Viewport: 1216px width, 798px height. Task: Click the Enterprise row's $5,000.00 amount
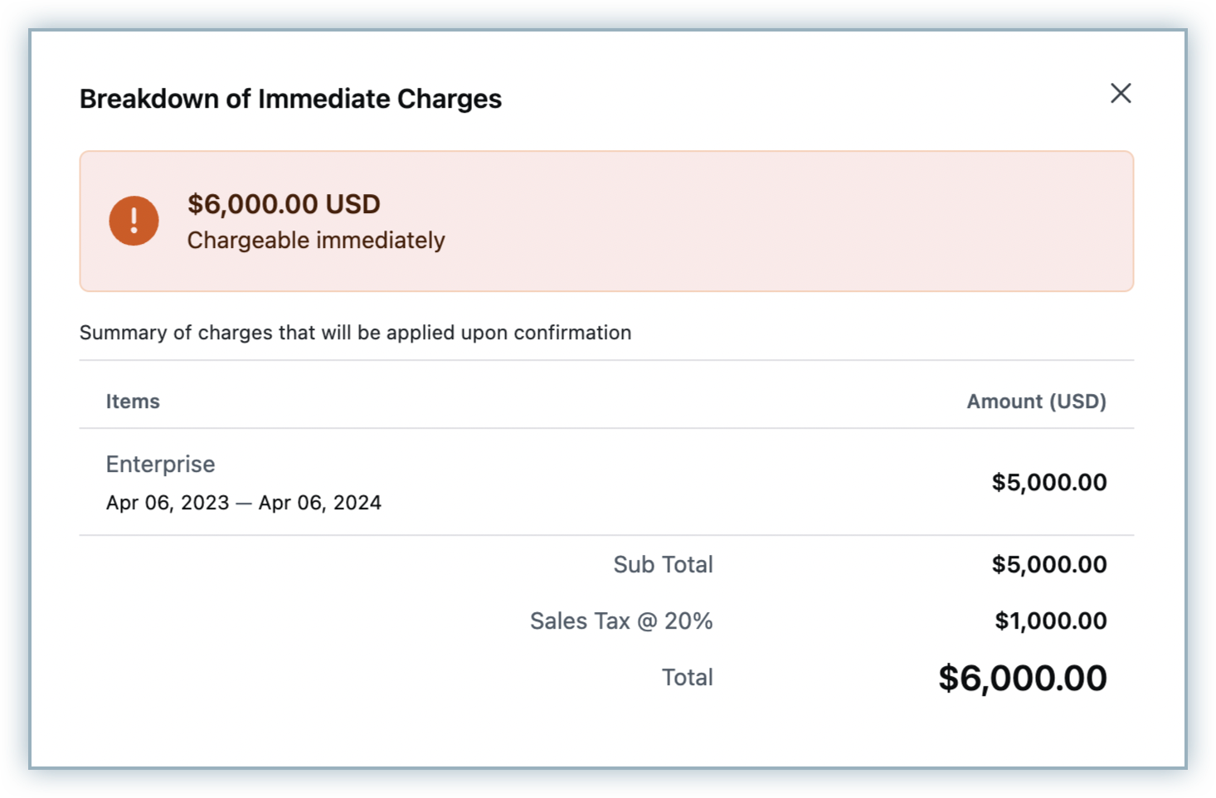coord(1048,482)
